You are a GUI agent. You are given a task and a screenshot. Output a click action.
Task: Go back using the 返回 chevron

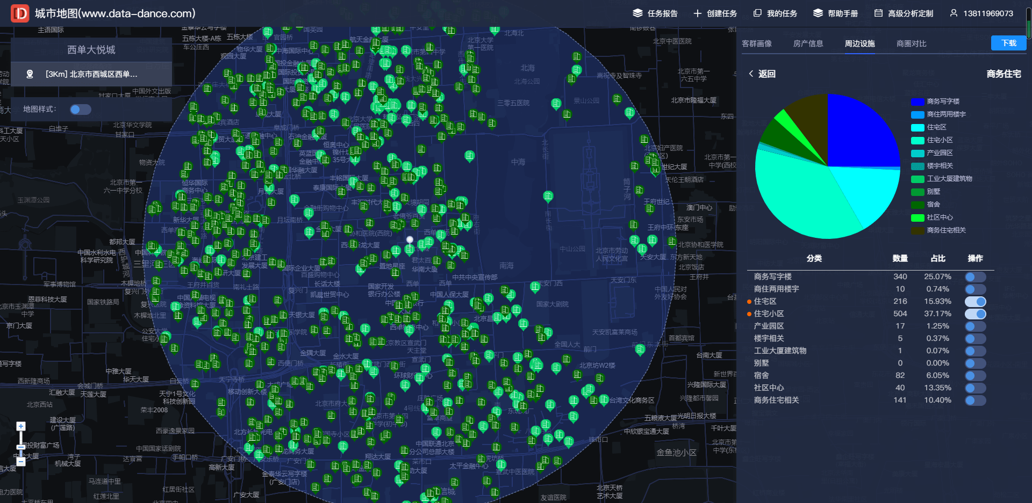click(x=751, y=74)
